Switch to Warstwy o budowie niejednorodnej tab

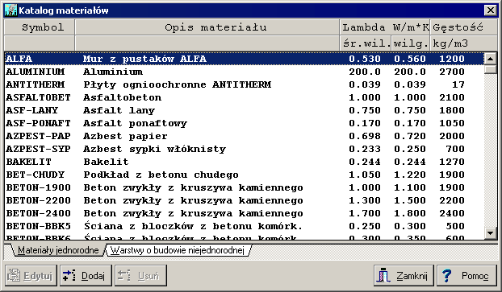178,250
